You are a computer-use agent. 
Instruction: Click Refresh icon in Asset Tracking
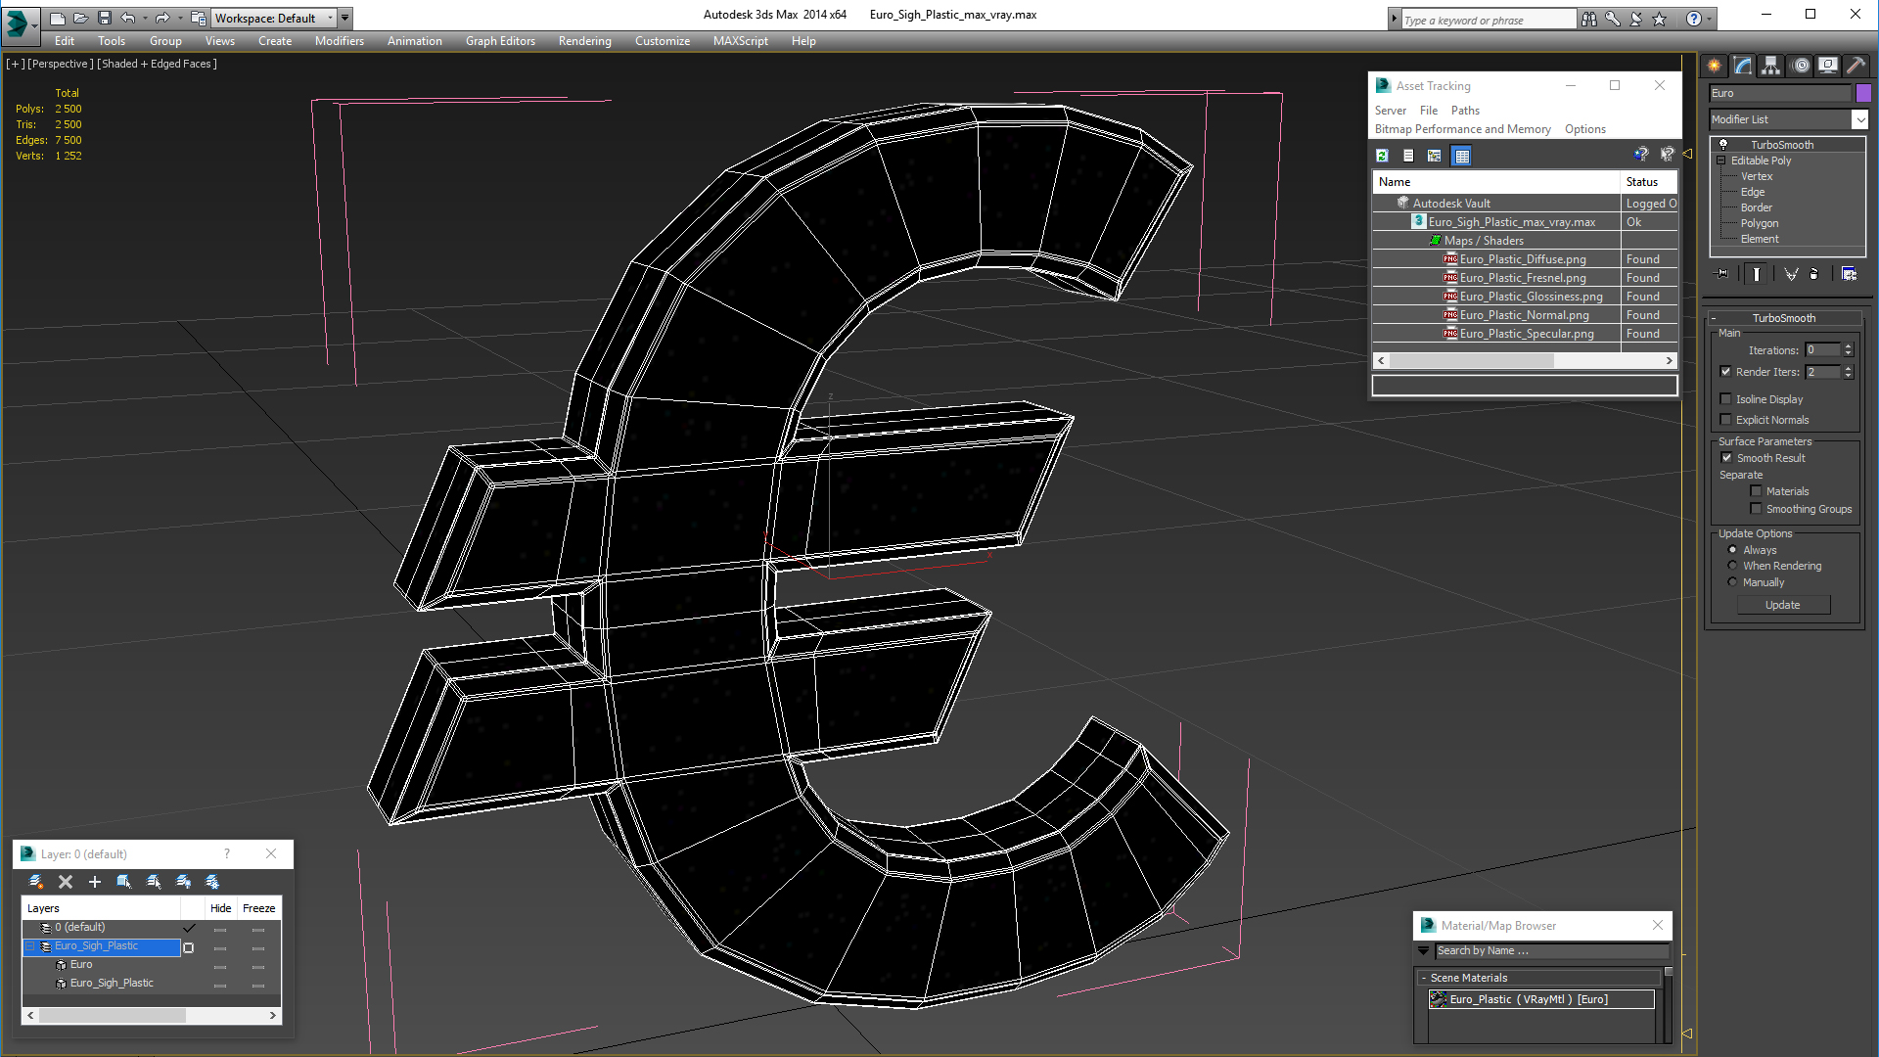[x=1382, y=156]
